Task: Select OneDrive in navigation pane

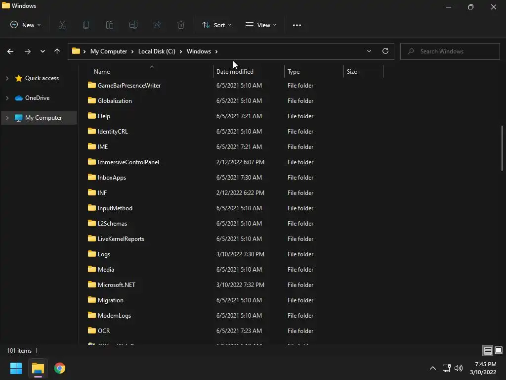Action: coord(32,98)
